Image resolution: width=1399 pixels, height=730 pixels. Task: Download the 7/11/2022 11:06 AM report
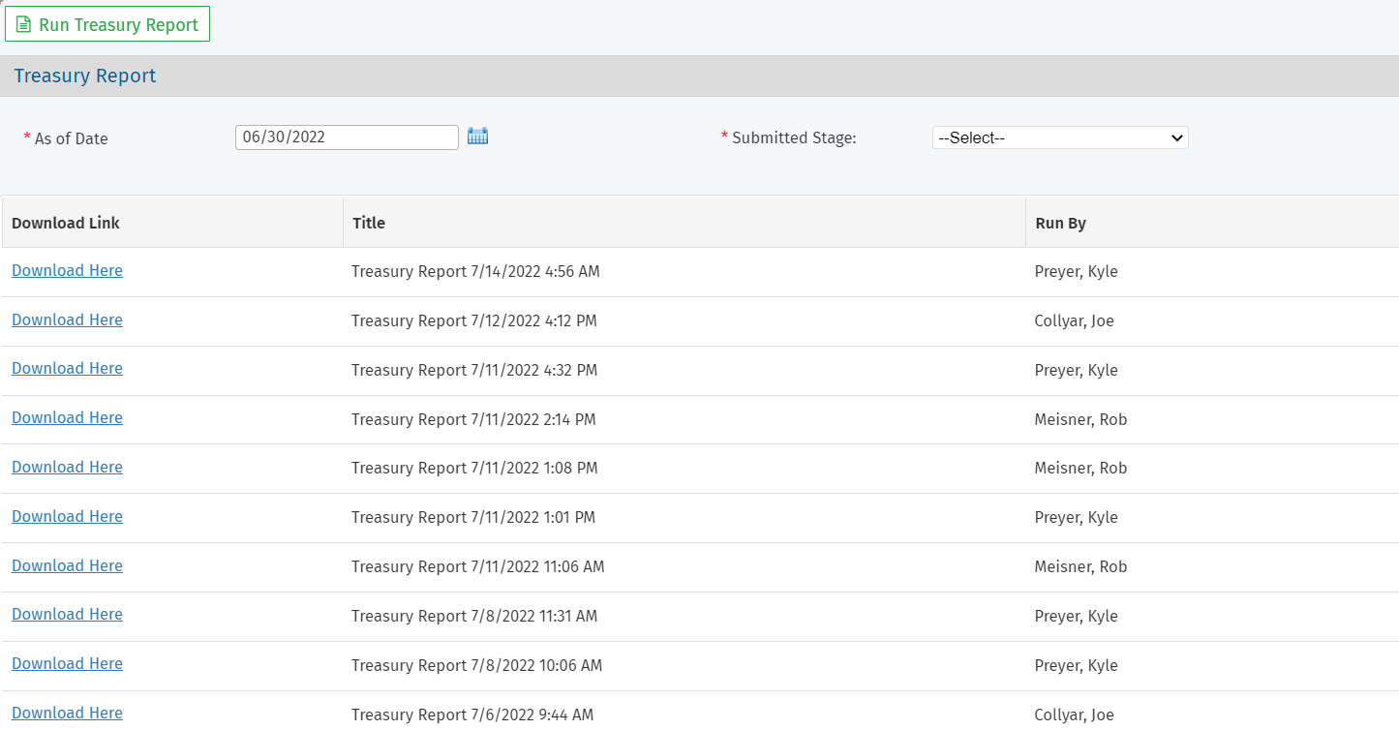point(67,565)
